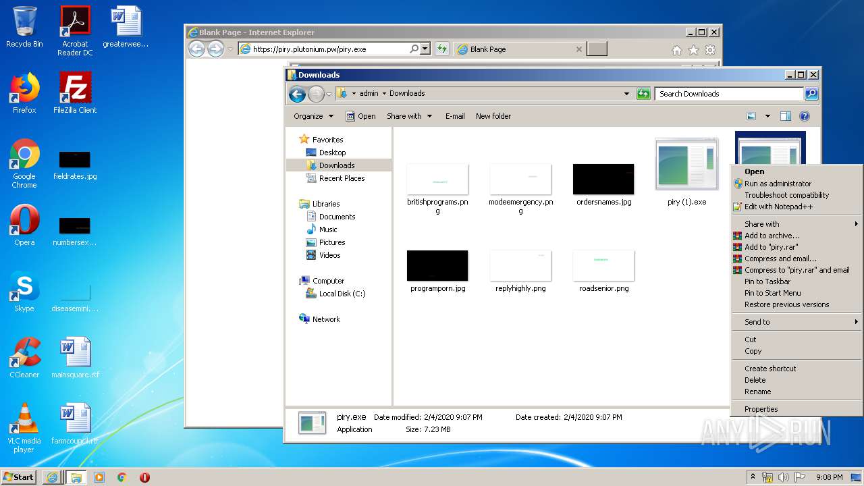Click the Search Downloads magnifier button
This screenshot has width=864, height=486.
click(x=811, y=94)
